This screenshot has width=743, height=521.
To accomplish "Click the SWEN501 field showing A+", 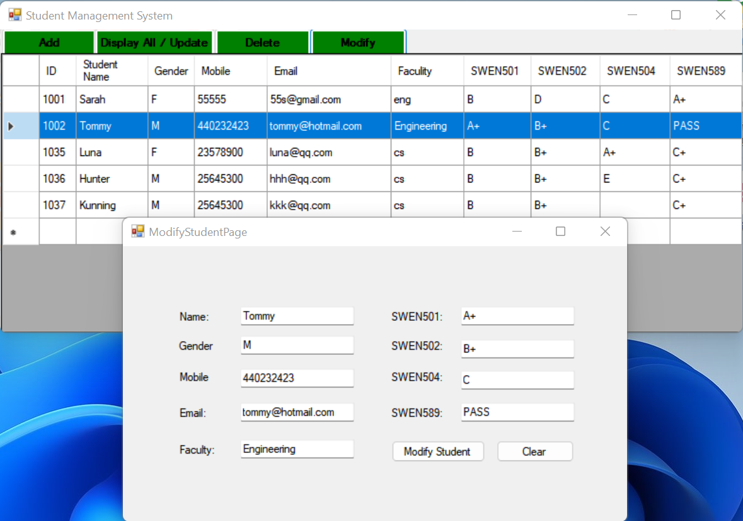I will coord(517,315).
